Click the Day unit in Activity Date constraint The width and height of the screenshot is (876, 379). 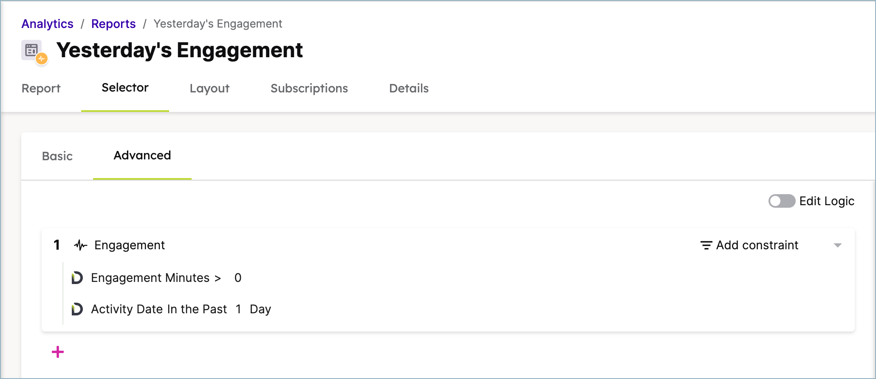[260, 309]
